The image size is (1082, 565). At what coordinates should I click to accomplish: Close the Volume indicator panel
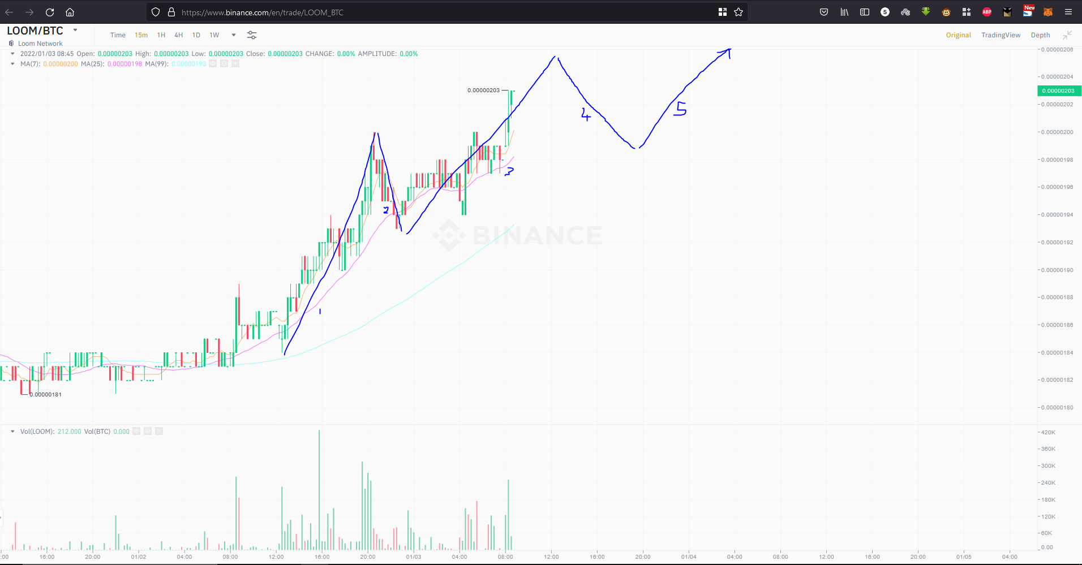(x=159, y=432)
